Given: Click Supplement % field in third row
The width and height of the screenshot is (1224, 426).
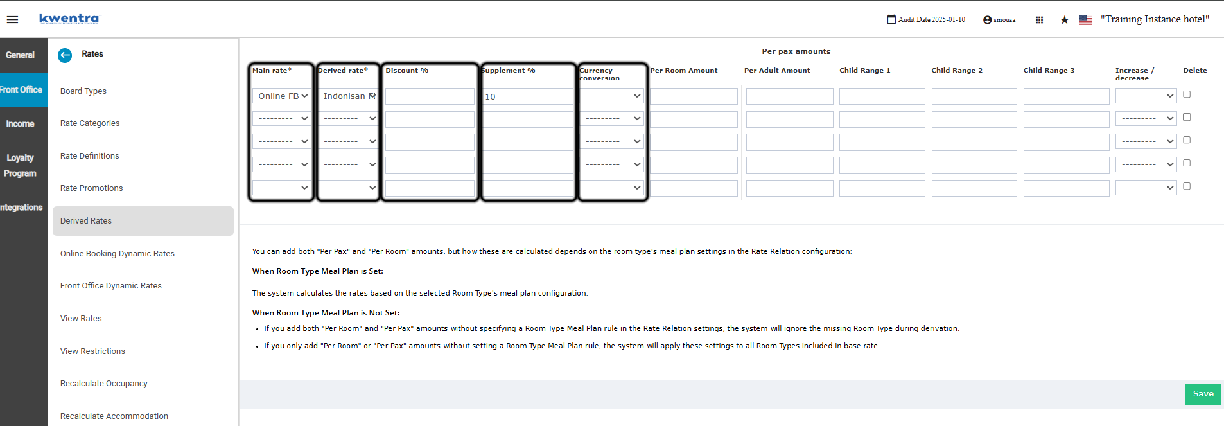Looking at the screenshot, I should coord(528,142).
